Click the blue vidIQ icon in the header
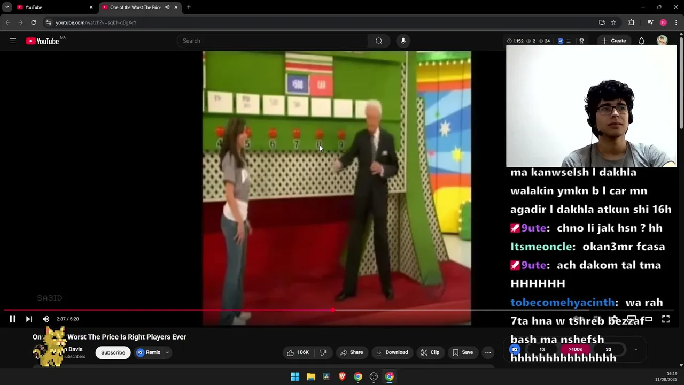 560,41
